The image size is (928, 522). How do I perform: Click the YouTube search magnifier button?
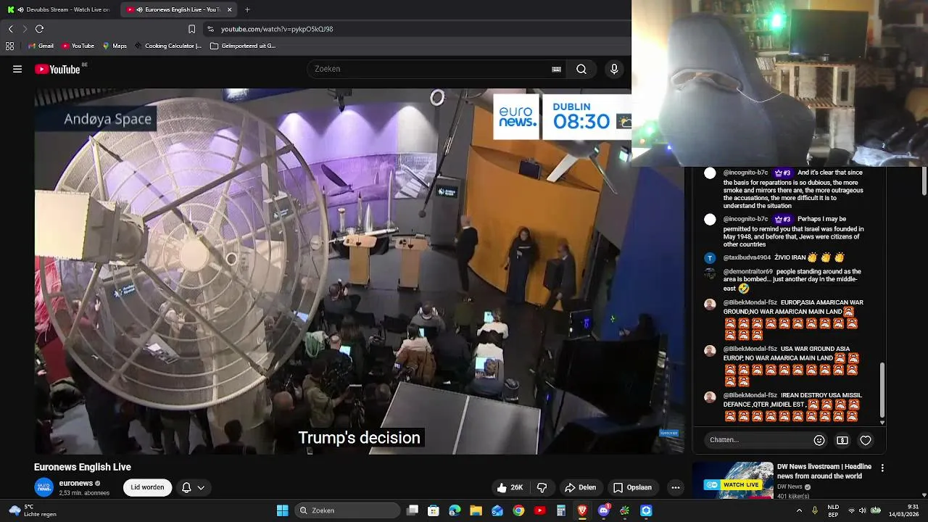(581, 69)
